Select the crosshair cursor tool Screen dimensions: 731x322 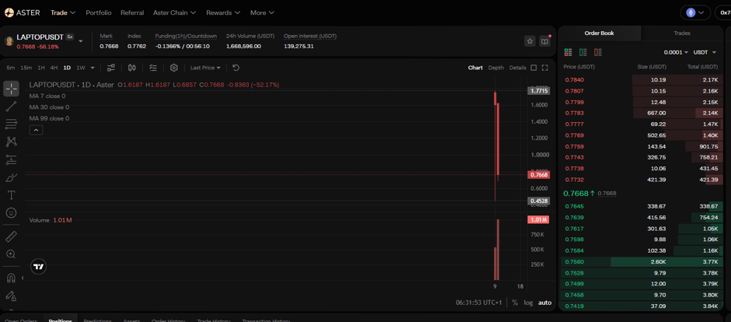[x=11, y=89]
